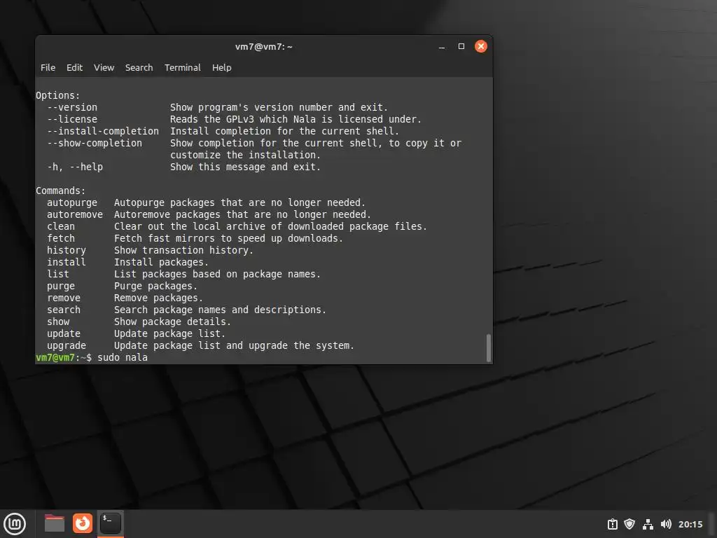Click the 'show' command name
Viewport: 717px width, 538px height.
[x=58, y=322]
